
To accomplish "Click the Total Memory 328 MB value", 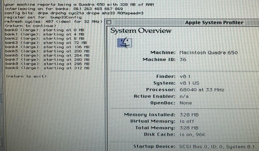I will pos(188,128).
